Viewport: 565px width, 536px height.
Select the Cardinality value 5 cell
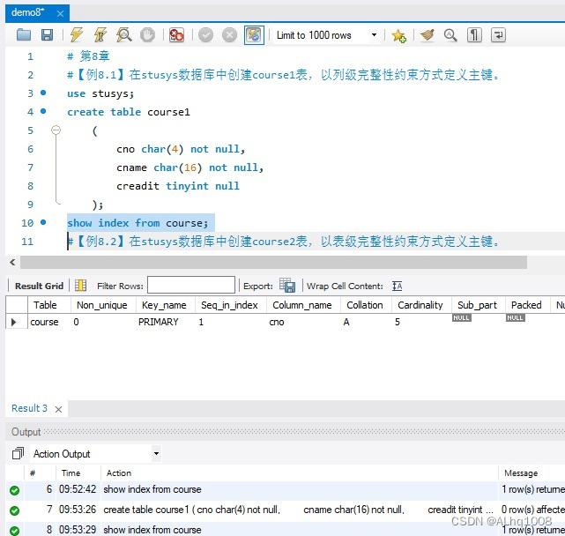[421, 322]
